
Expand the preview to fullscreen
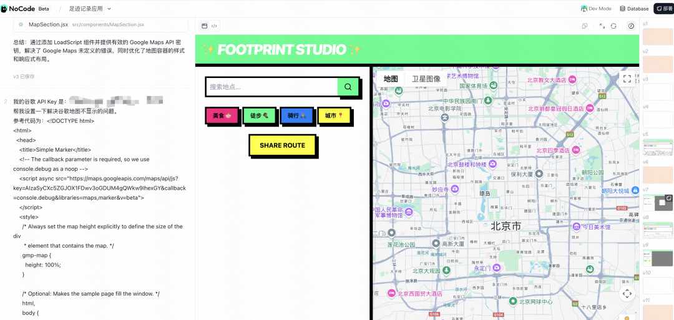[602, 26]
